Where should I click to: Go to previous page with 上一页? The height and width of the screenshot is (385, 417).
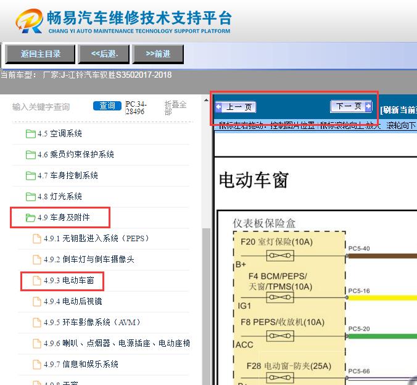point(236,107)
